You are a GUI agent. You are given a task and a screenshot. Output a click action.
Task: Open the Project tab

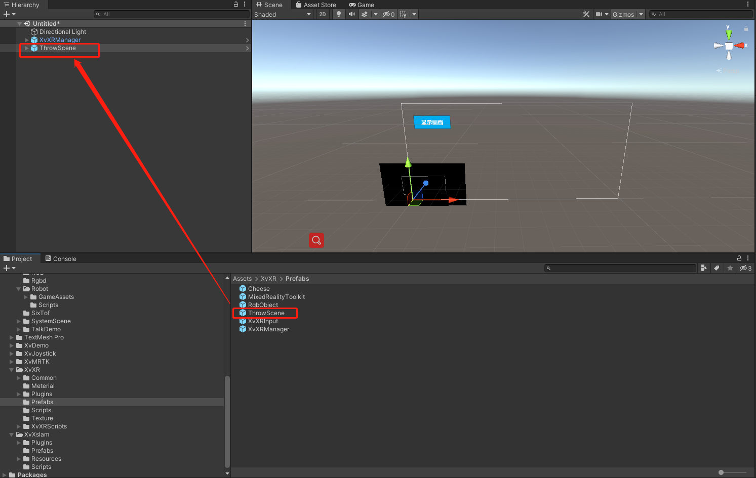18,258
